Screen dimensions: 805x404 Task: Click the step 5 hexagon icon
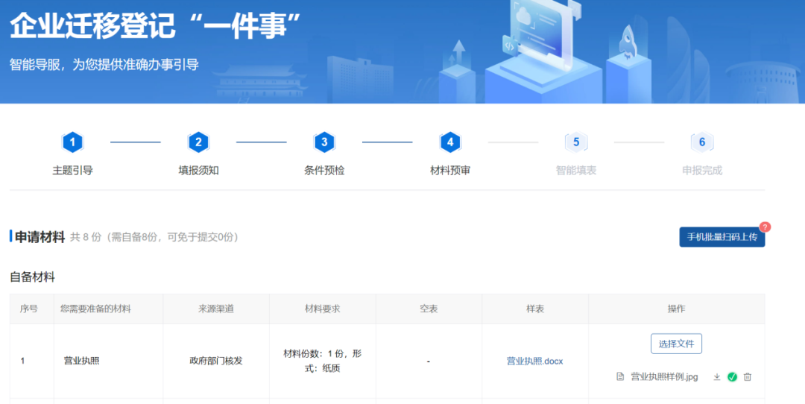576,142
